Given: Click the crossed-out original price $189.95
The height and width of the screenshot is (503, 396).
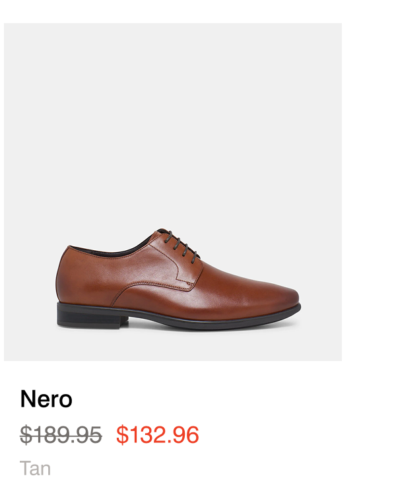Looking at the screenshot, I should (x=61, y=435).
